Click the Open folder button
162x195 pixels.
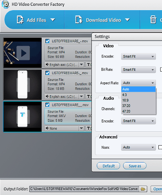coord(157,189)
